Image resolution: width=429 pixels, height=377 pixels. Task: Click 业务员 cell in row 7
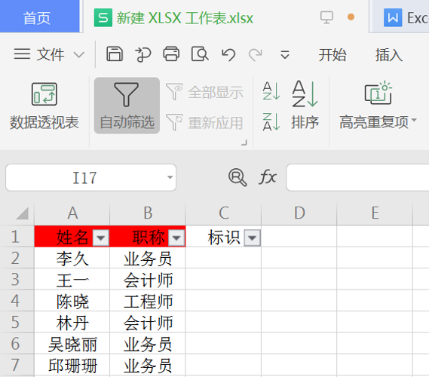pyautogui.click(x=148, y=365)
